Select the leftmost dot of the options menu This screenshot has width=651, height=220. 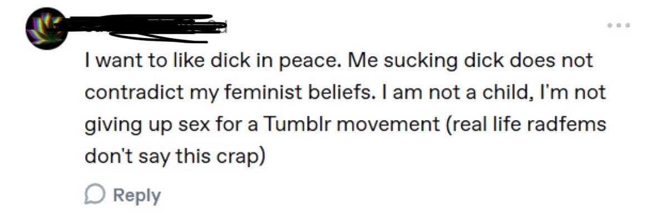click(x=610, y=26)
